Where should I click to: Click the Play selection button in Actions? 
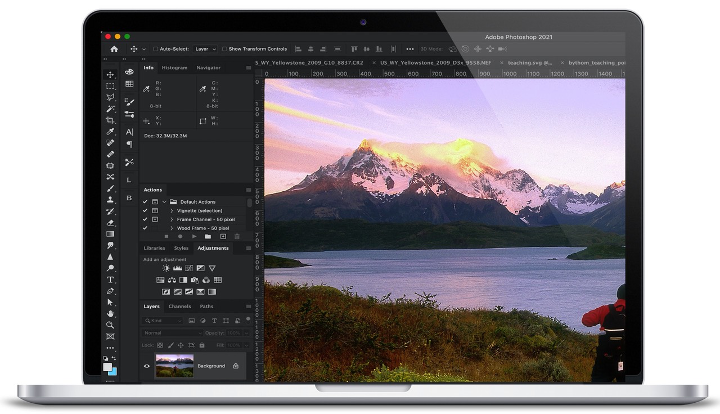click(194, 237)
